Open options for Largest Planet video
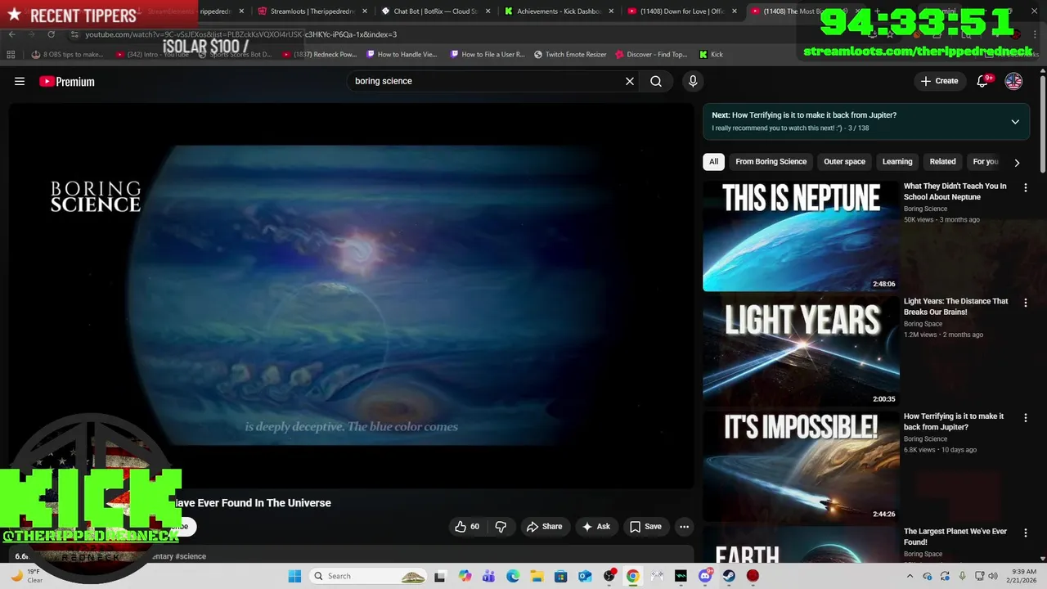The width and height of the screenshot is (1047, 589). (1026, 533)
